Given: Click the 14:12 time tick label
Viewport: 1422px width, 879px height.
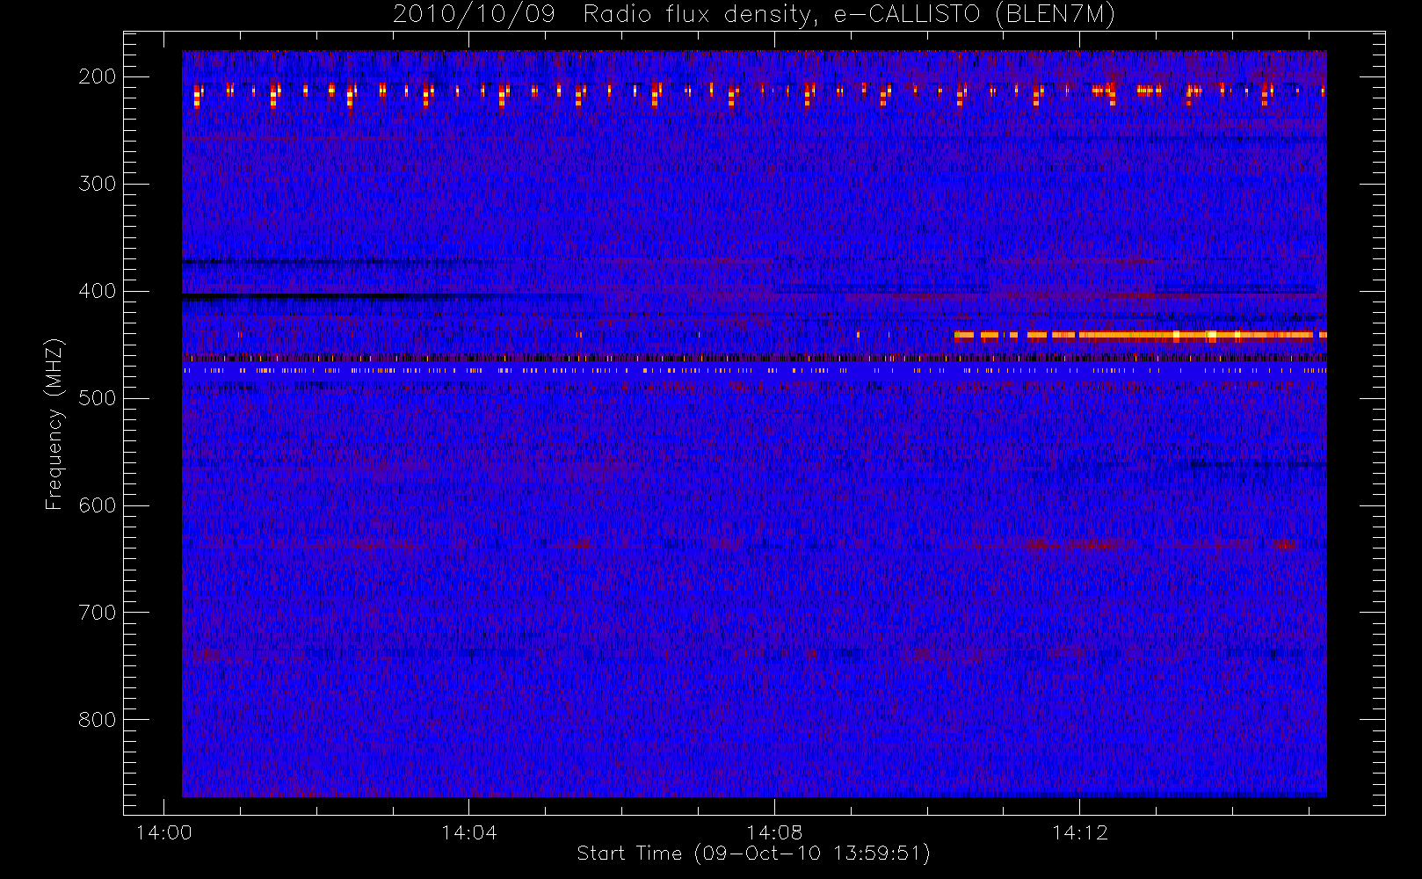Looking at the screenshot, I should click(1079, 832).
